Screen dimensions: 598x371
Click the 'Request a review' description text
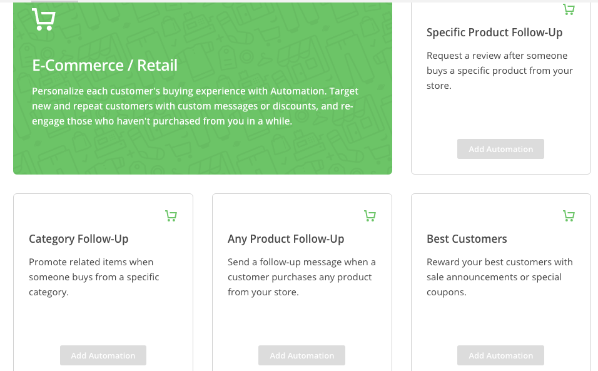499,71
